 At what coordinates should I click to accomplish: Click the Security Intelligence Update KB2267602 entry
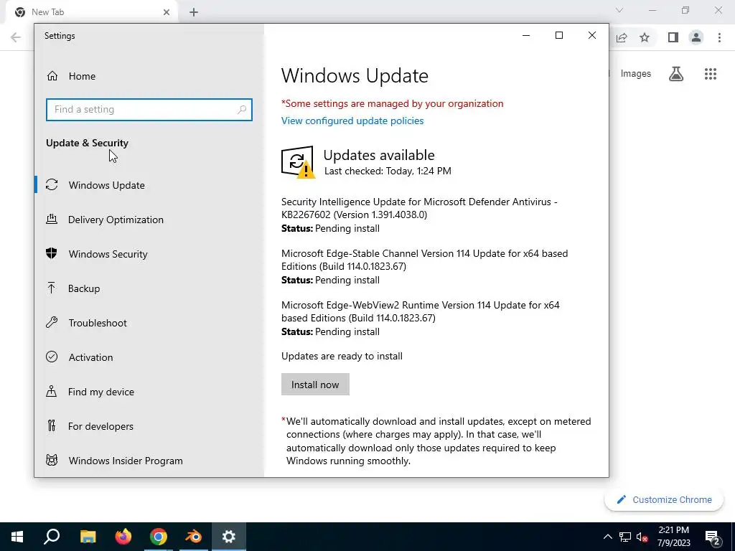[x=419, y=215]
